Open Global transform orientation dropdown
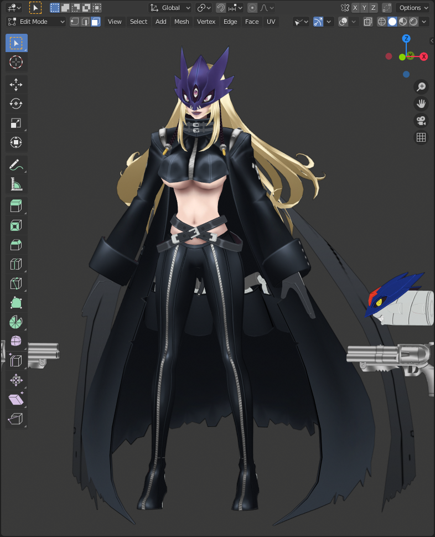Screen dimensions: 435x537 coord(170,8)
